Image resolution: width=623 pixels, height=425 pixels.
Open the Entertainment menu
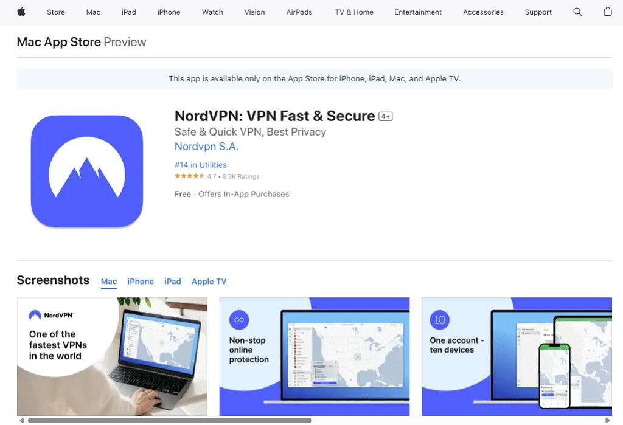pos(418,12)
